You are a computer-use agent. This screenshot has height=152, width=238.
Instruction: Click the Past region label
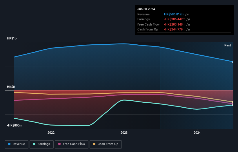tap(228, 45)
